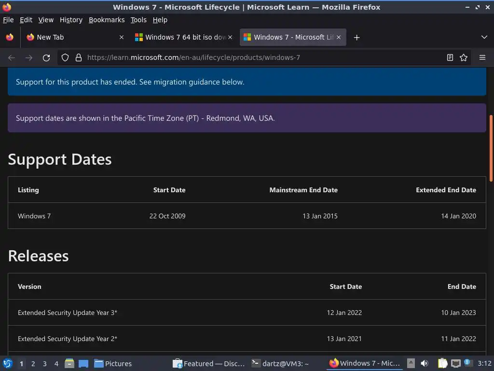Image resolution: width=494 pixels, height=371 pixels.
Task: Click the Mainstream End Date header
Action: point(303,190)
